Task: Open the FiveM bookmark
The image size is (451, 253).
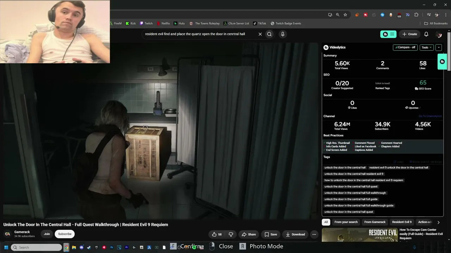Action: (116, 24)
